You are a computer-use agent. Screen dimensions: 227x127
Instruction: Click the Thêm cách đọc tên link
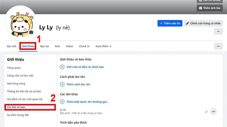tap(78, 84)
